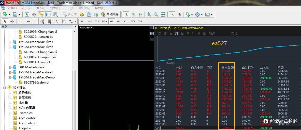This screenshot has height=130, width=301.
Task: Switch chart to line chart
Action: 140,14
